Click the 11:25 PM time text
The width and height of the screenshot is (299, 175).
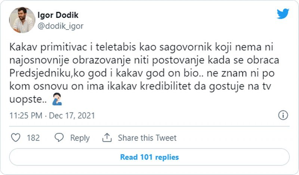coord(25,116)
